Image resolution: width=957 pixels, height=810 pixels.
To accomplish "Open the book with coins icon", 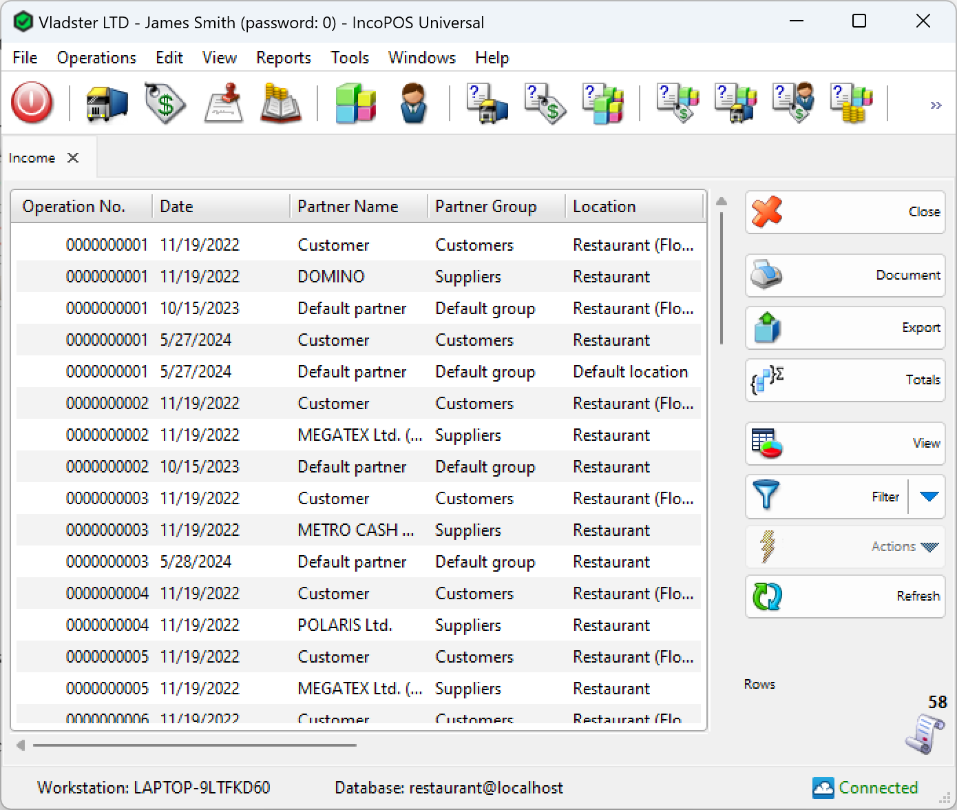I will point(281,103).
